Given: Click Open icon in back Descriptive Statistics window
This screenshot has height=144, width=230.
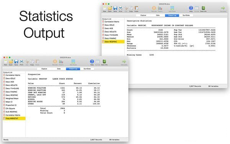Looking at the screenshot, I should tap(110, 8).
